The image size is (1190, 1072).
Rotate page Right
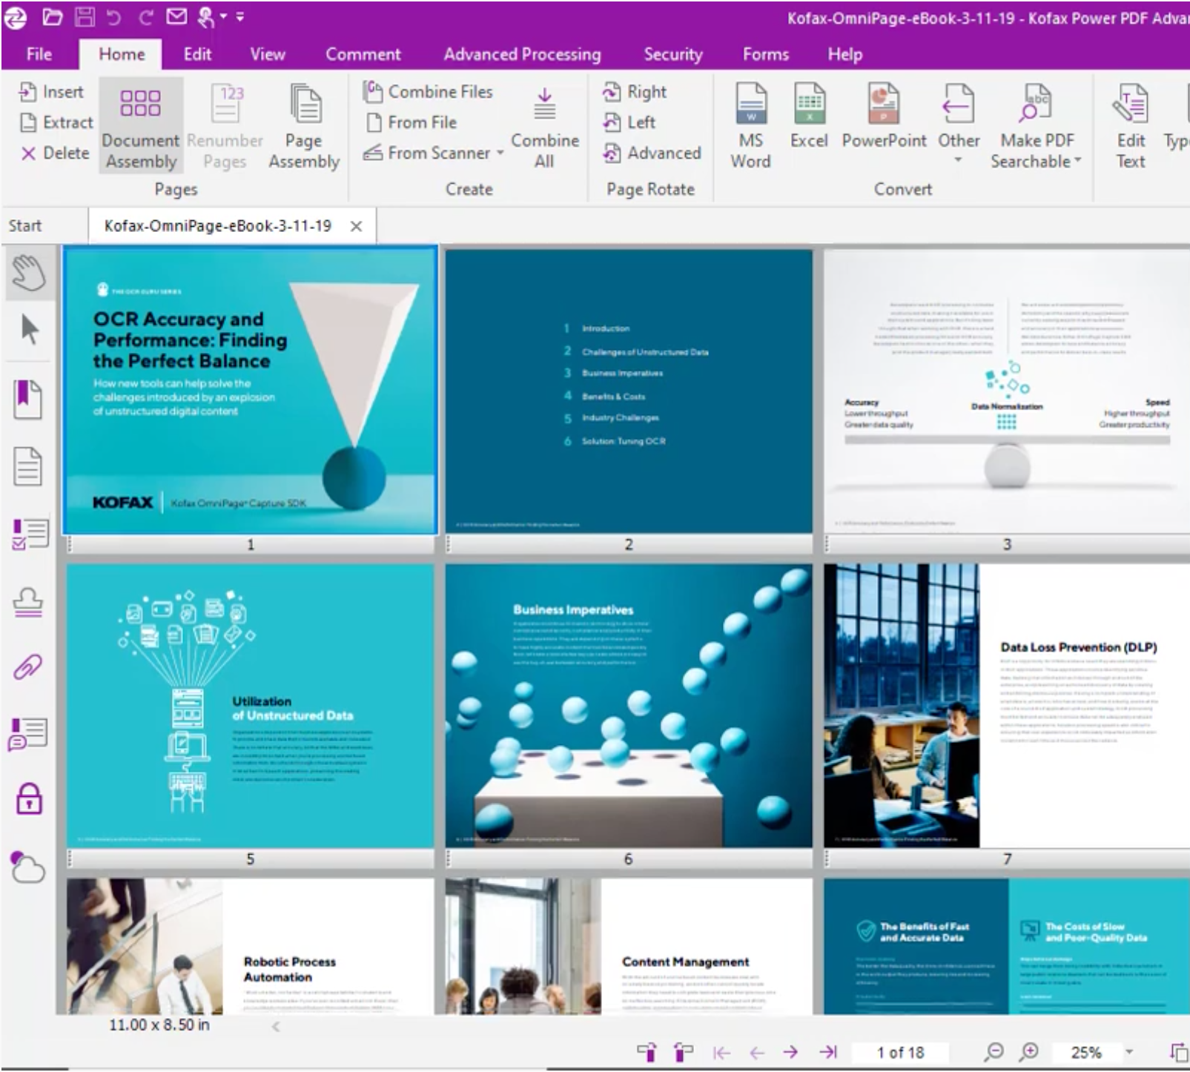[x=635, y=92]
